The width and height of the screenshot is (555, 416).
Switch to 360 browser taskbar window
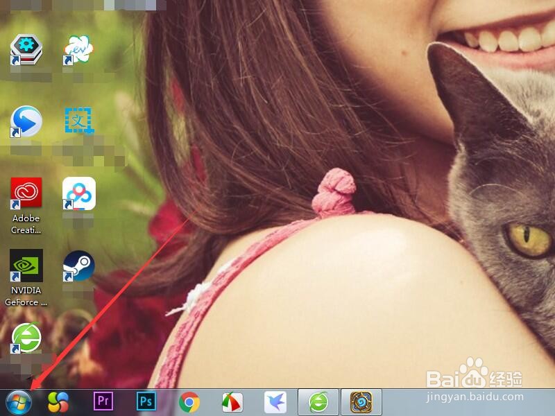point(318,402)
